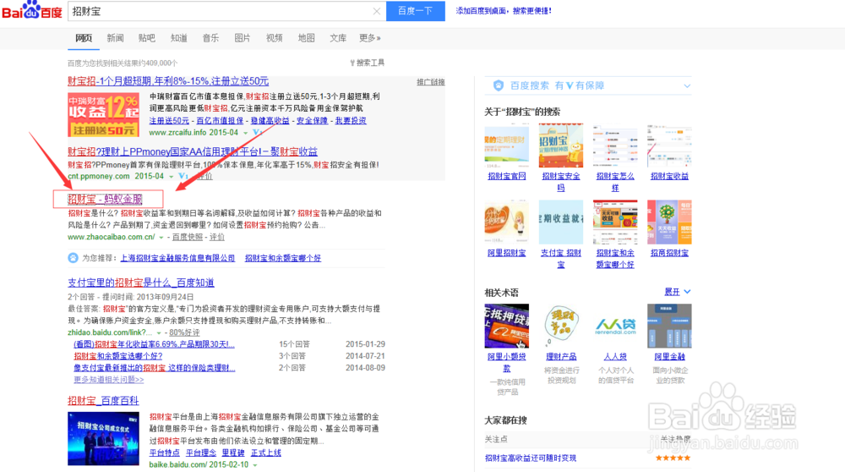Click the 百度搜索 shield icon
Viewport: 845px width, 472px height.
tap(499, 85)
